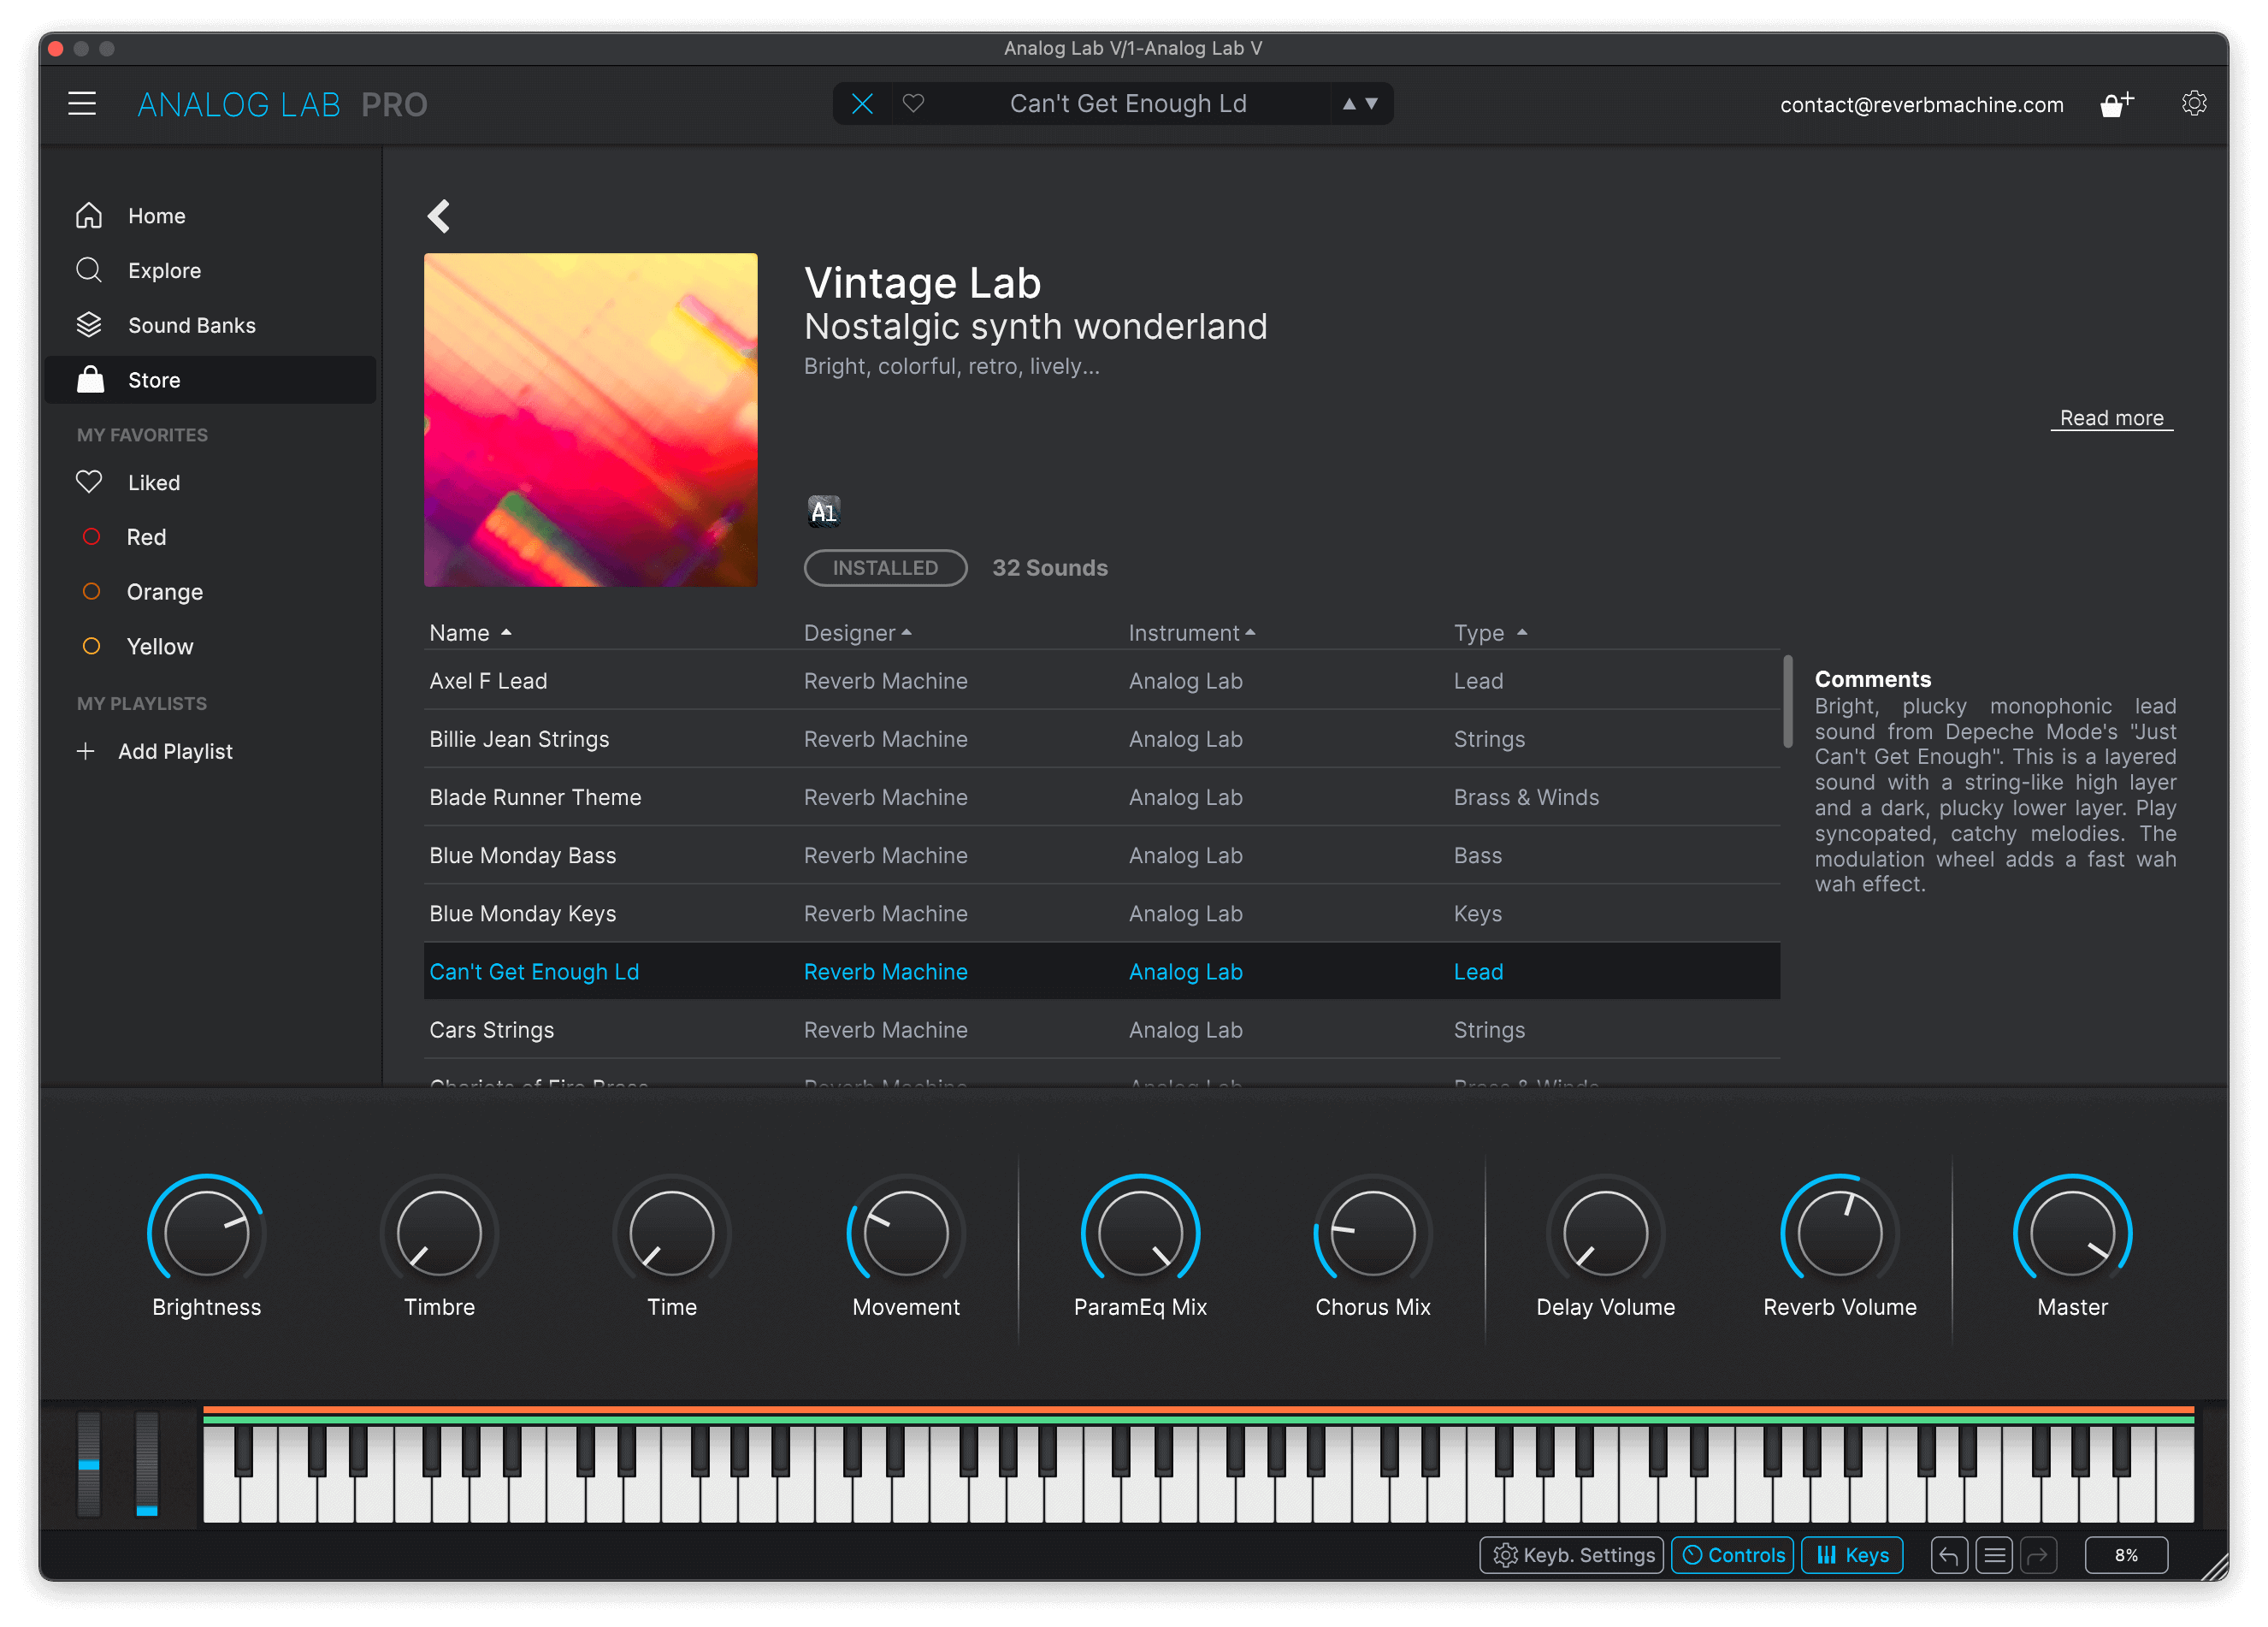2268x1627 pixels.
Task: Select the Blade Runner Theme preset
Action: pos(1101,797)
